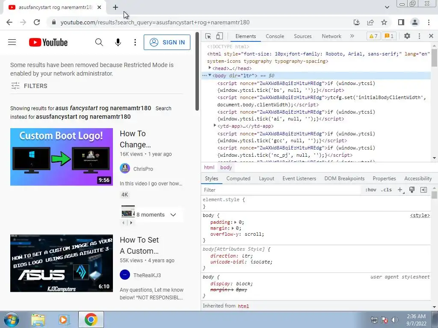The image size is (438, 328).
Task: Search instead for asusfancystart rog naremamtr180
Action: click(x=83, y=117)
